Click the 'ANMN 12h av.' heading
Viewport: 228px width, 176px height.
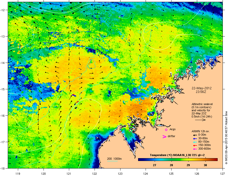201,131
